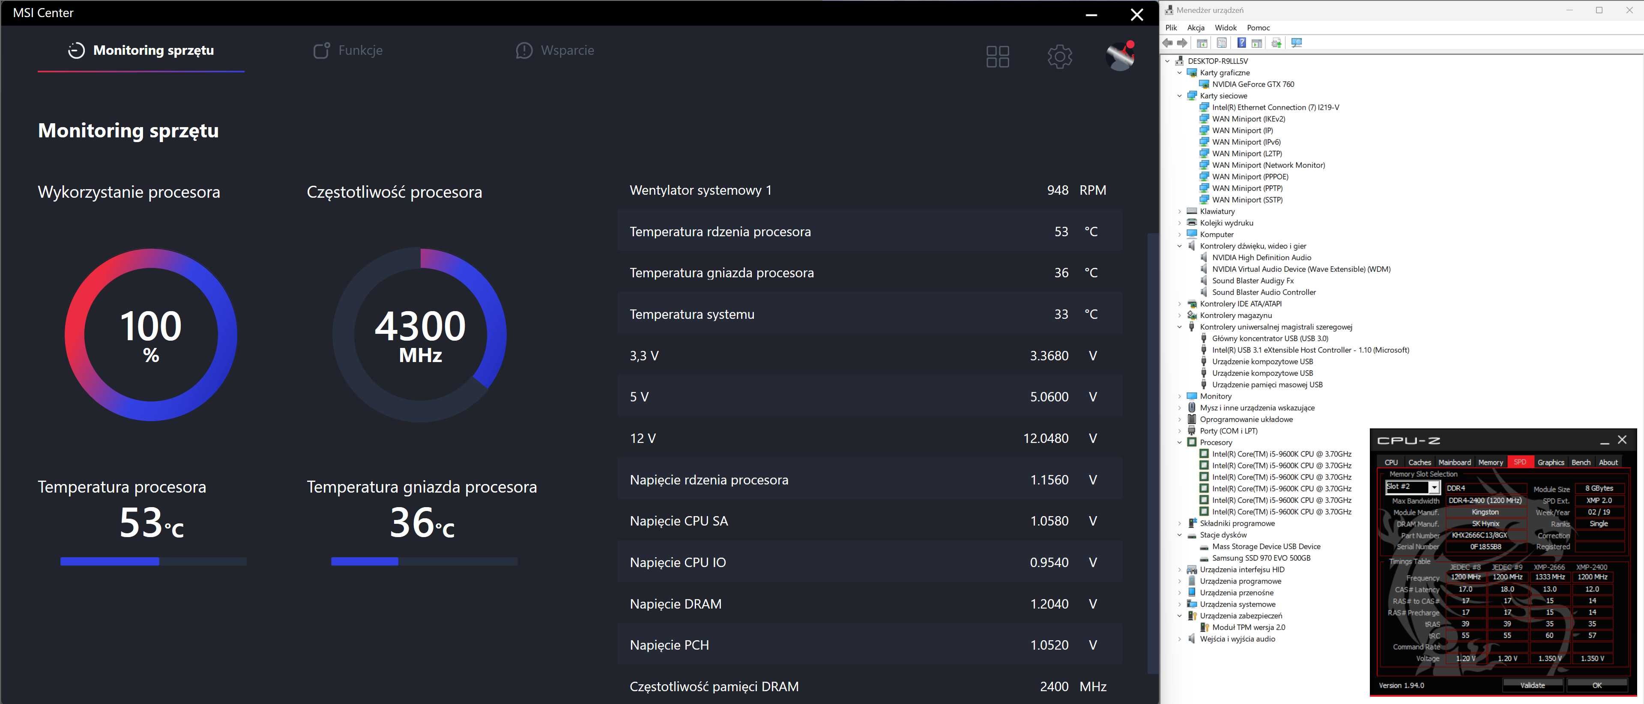Toggle the action pane toolbar icon
The width and height of the screenshot is (1644, 704).
[x=1257, y=43]
